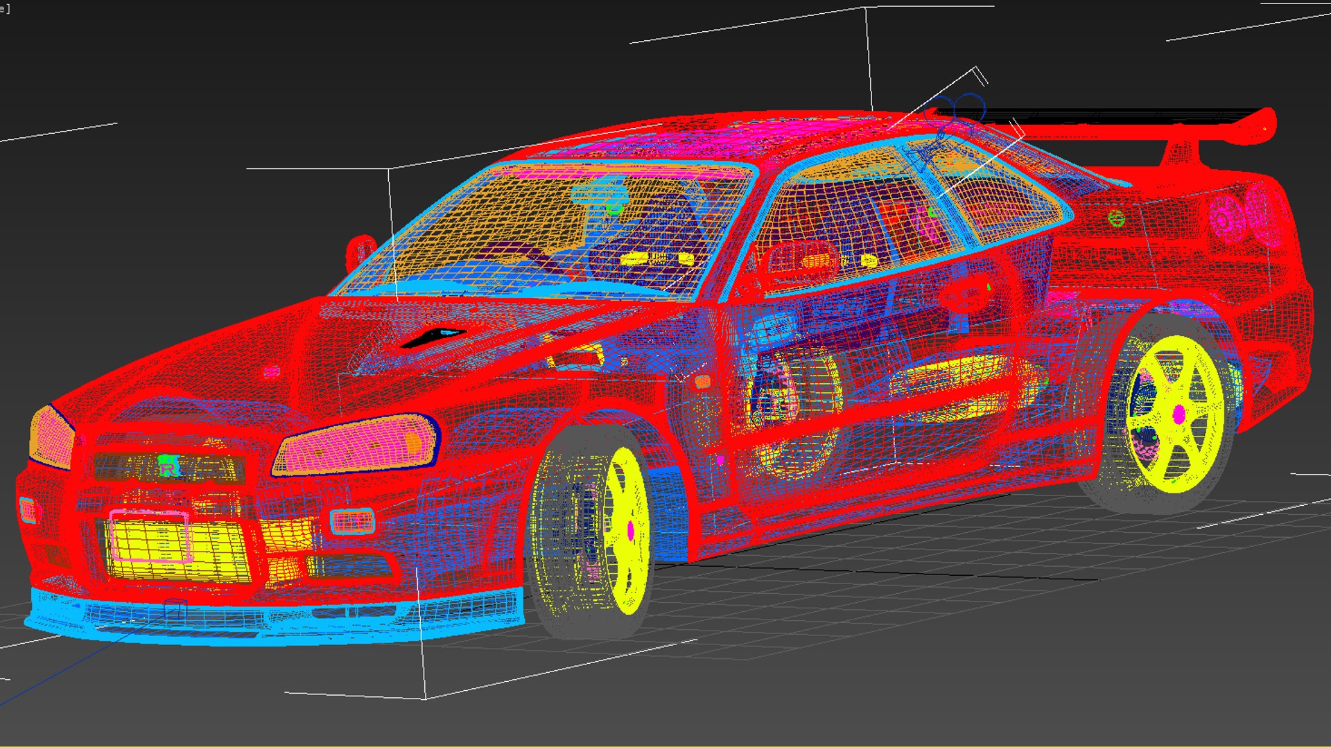The image size is (1331, 747).
Task: Click the cyan front lip spoiler
Action: (x=274, y=615)
